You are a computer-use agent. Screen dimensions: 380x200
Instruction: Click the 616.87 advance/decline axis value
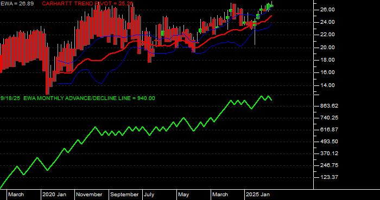330,130
